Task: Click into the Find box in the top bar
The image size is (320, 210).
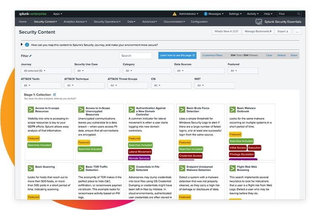Action: (x=289, y=14)
